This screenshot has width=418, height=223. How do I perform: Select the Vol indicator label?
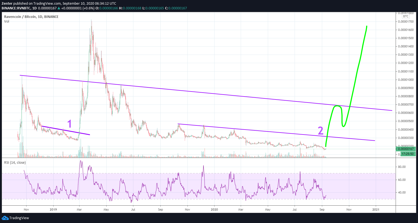pyautogui.click(x=7, y=22)
